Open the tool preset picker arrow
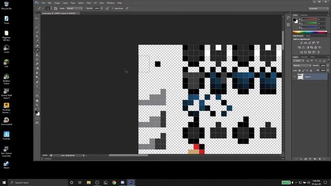 point(42,8)
